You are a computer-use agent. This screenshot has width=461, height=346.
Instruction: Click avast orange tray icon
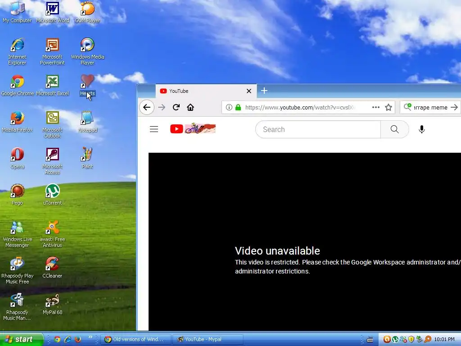click(x=387, y=339)
